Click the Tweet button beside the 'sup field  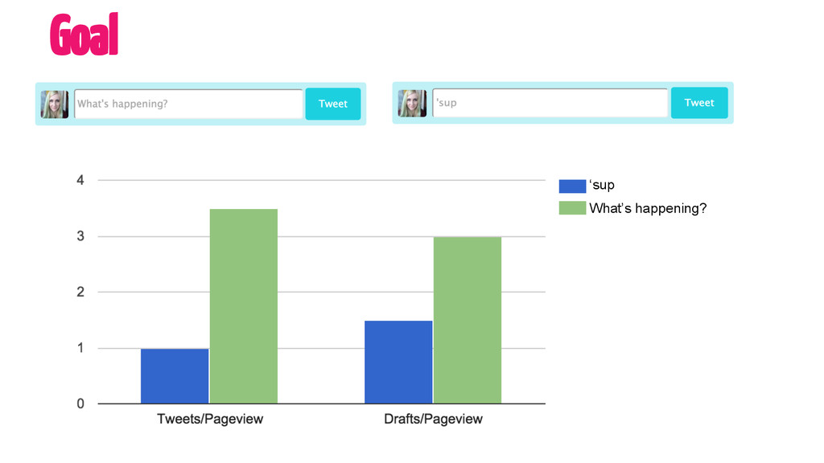coord(699,103)
